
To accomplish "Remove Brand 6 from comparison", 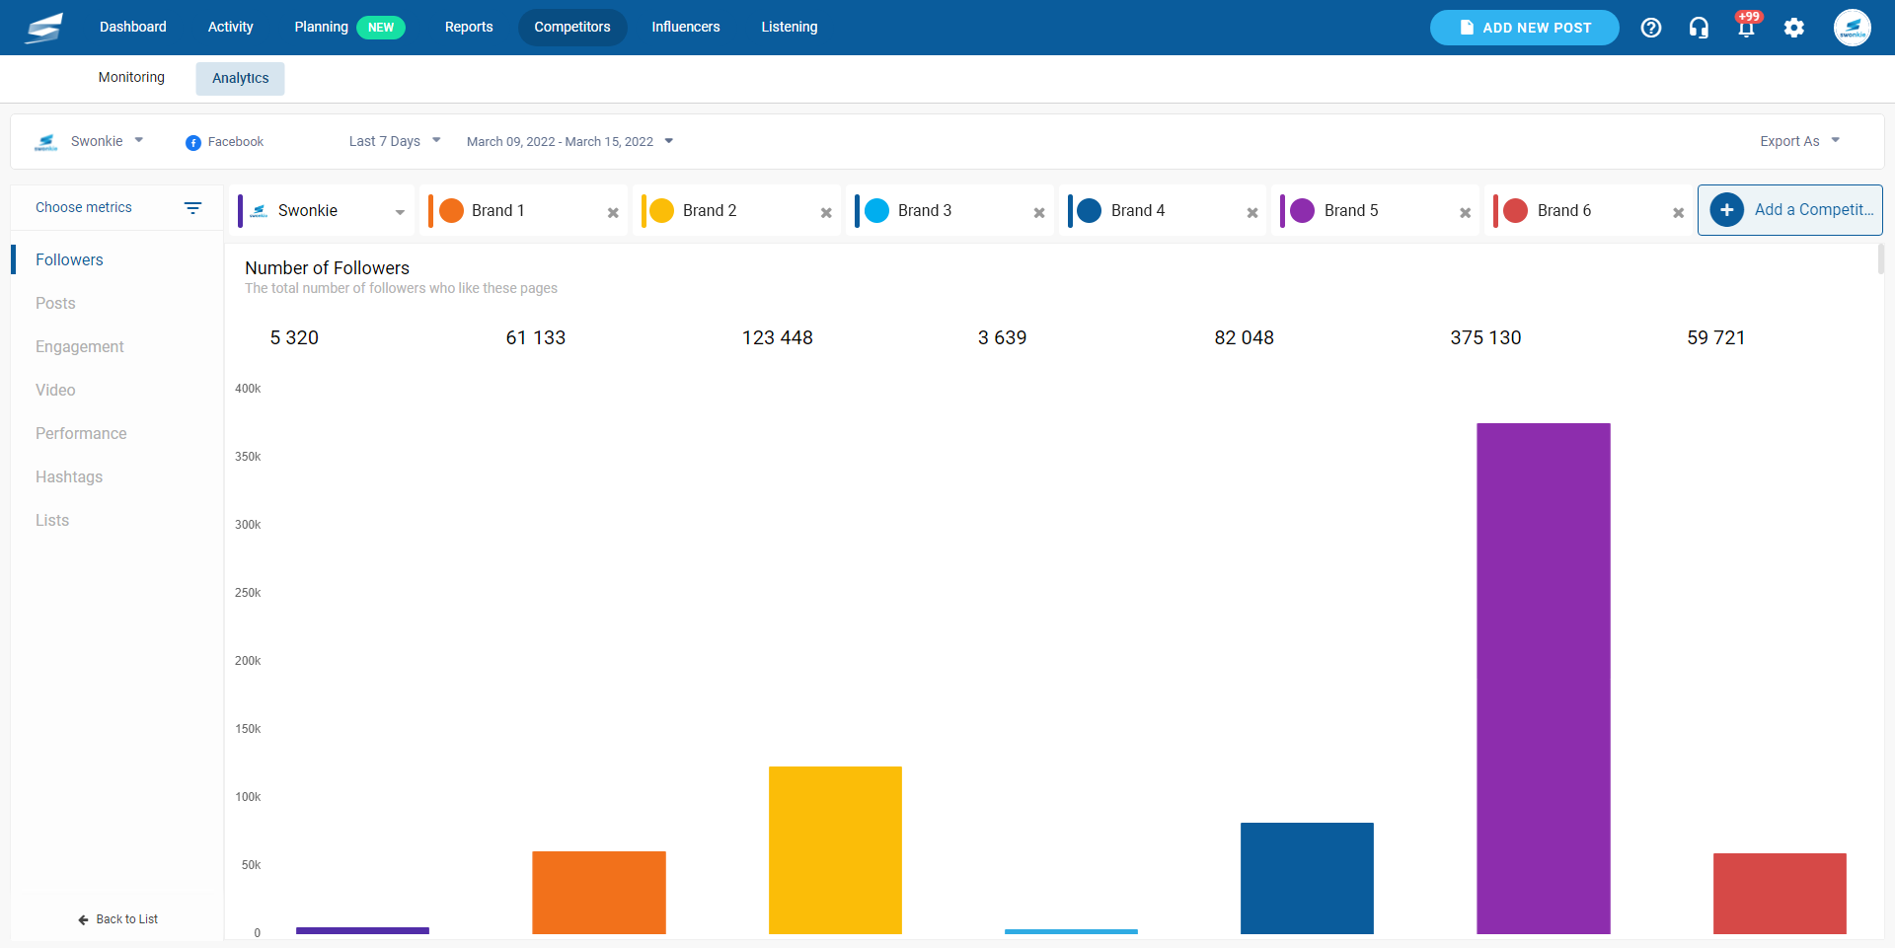I will 1679,213.
